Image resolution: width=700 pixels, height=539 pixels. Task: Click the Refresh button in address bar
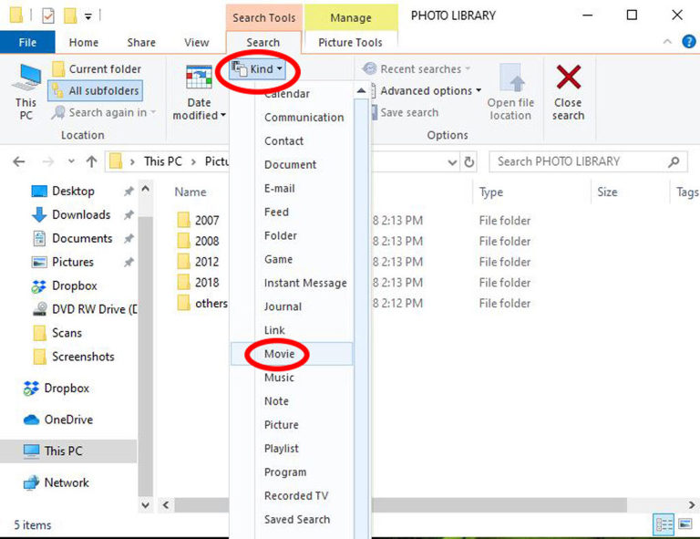(468, 162)
